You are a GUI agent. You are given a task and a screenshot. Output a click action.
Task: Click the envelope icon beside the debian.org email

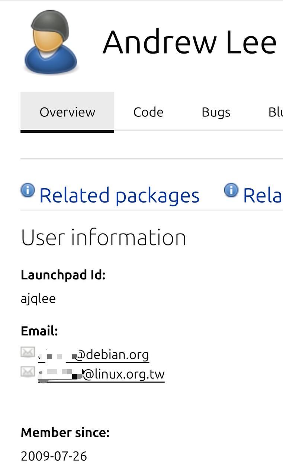(x=28, y=352)
